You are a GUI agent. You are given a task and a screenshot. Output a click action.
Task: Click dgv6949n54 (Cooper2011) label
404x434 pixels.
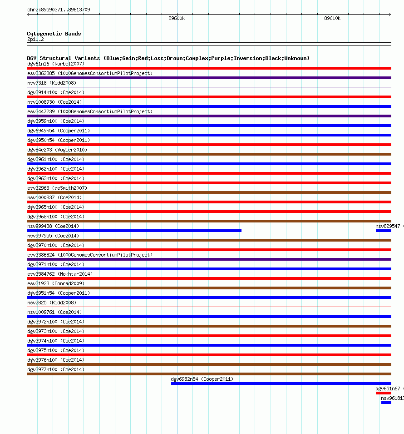click(59, 131)
